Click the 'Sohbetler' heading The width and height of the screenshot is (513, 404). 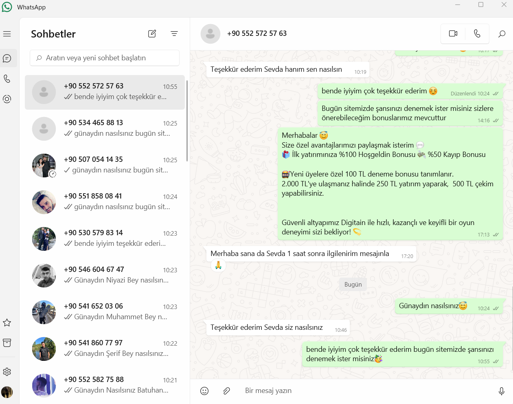click(53, 34)
